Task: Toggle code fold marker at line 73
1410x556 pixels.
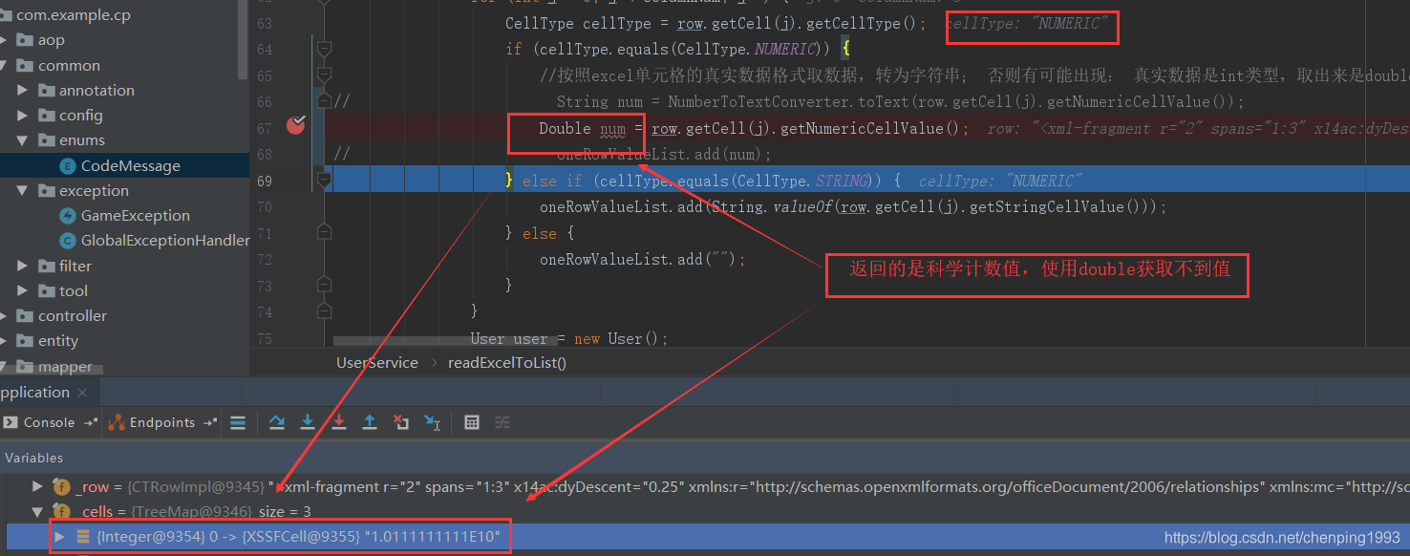Action: [x=324, y=283]
